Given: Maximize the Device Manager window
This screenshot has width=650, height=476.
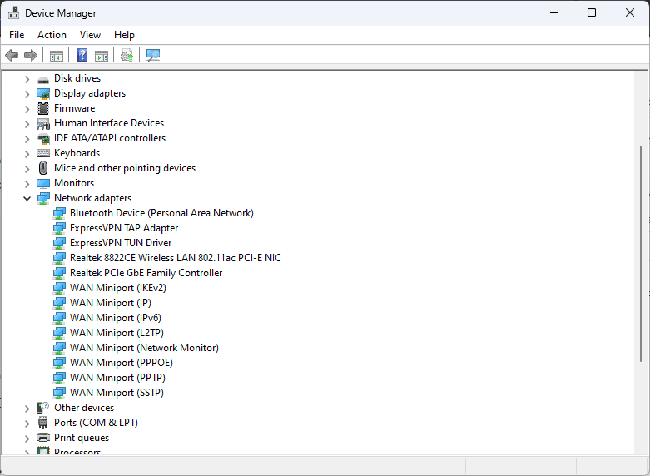Looking at the screenshot, I should click(x=592, y=12).
